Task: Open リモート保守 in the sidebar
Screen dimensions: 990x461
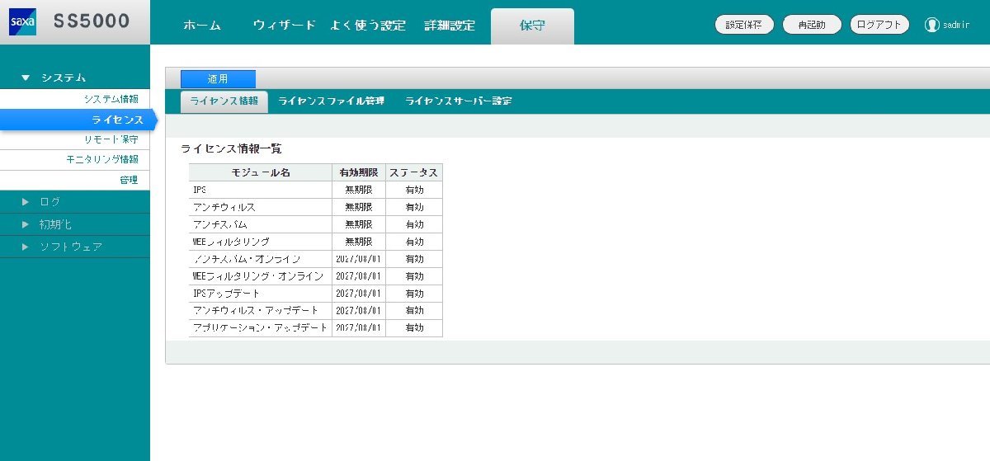Action: 75,139
